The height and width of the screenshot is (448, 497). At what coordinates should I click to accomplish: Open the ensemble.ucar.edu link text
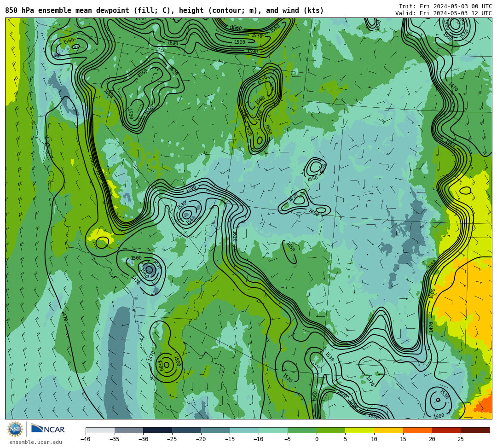(36, 442)
